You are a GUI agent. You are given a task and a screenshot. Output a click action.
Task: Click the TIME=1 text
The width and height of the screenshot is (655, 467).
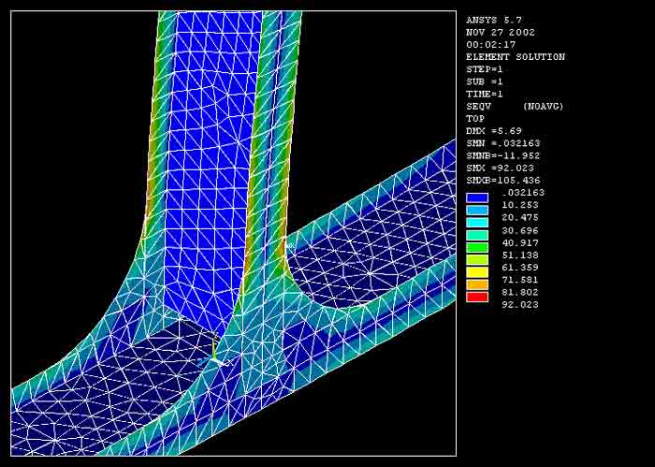485,94
